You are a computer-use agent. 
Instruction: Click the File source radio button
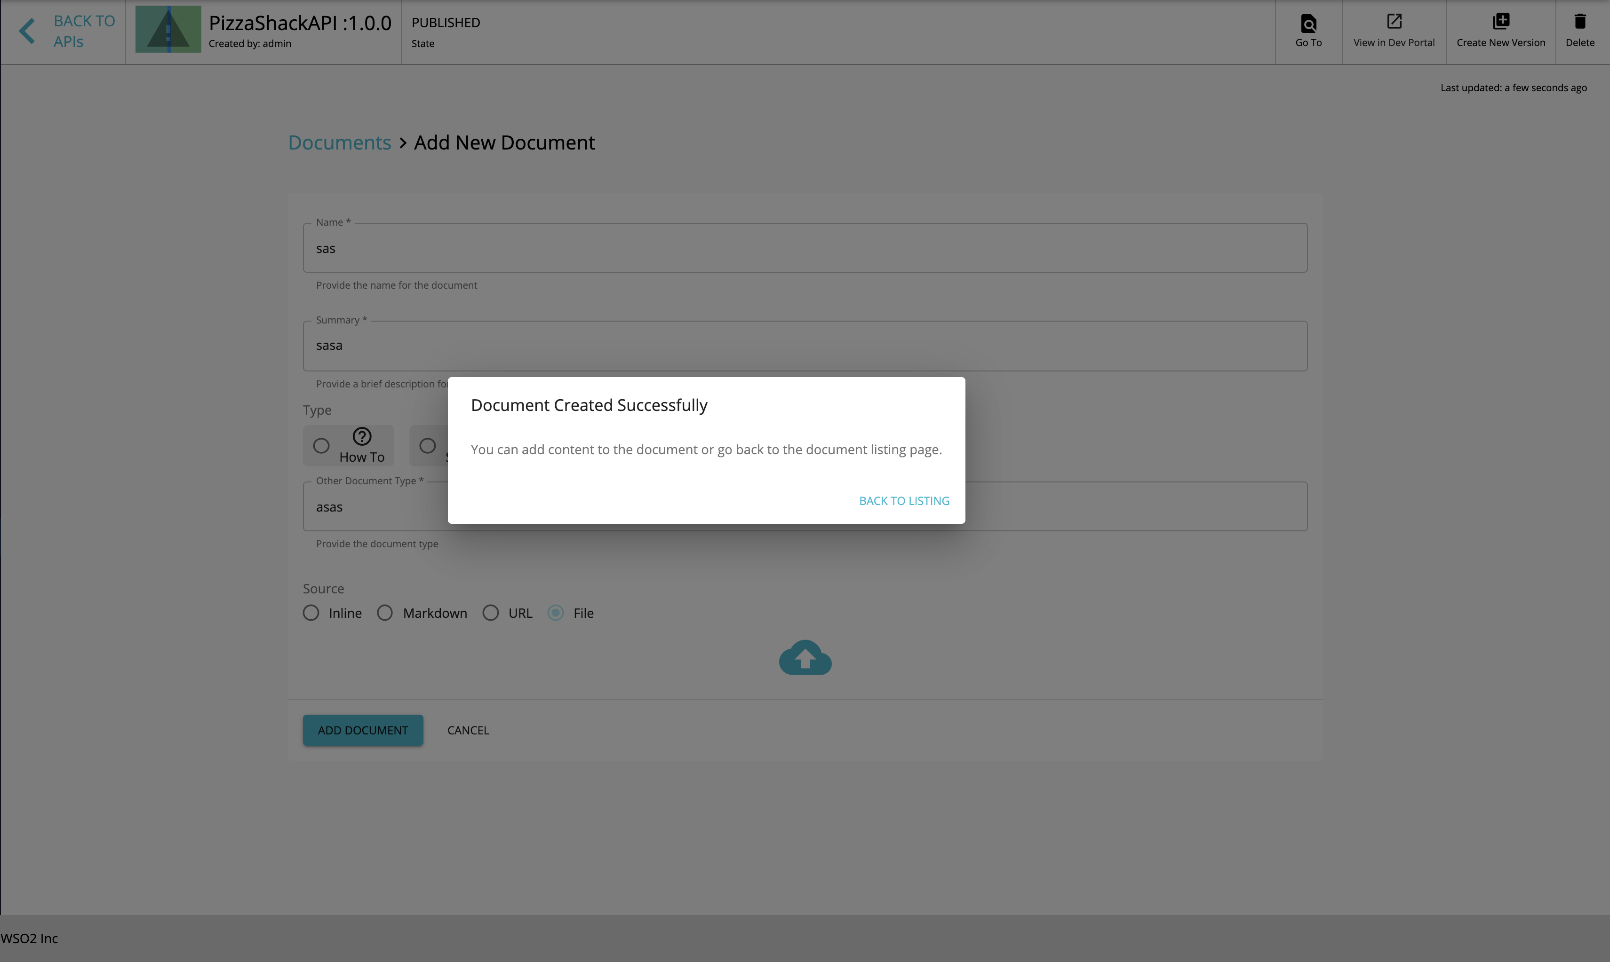[555, 613]
